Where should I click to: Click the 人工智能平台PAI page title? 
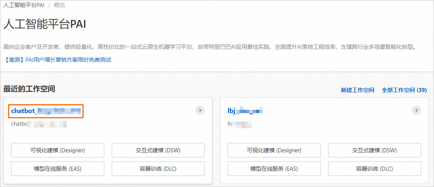click(x=44, y=24)
